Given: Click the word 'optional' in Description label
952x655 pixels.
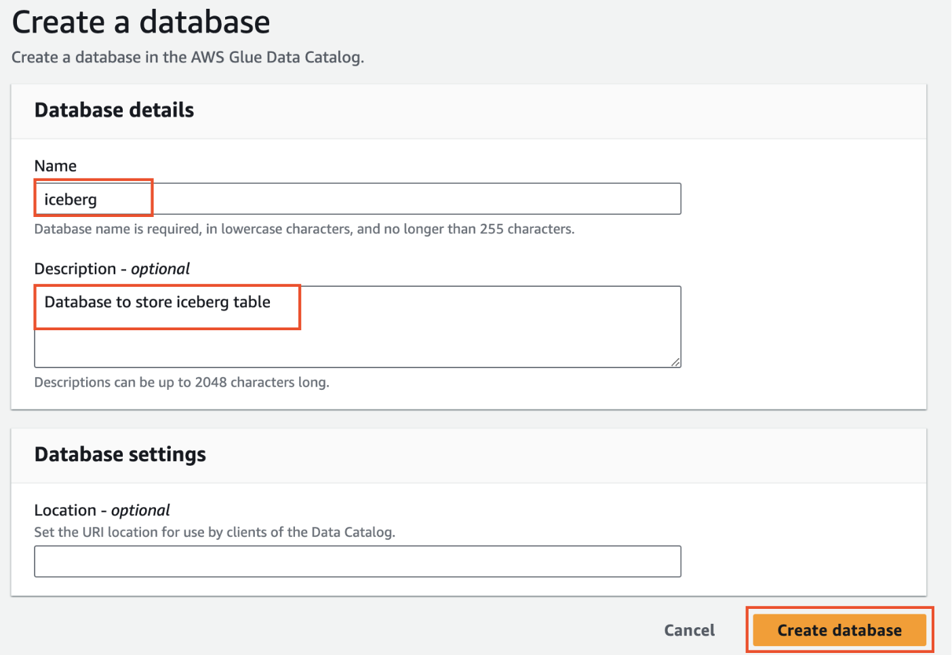Looking at the screenshot, I should [161, 269].
